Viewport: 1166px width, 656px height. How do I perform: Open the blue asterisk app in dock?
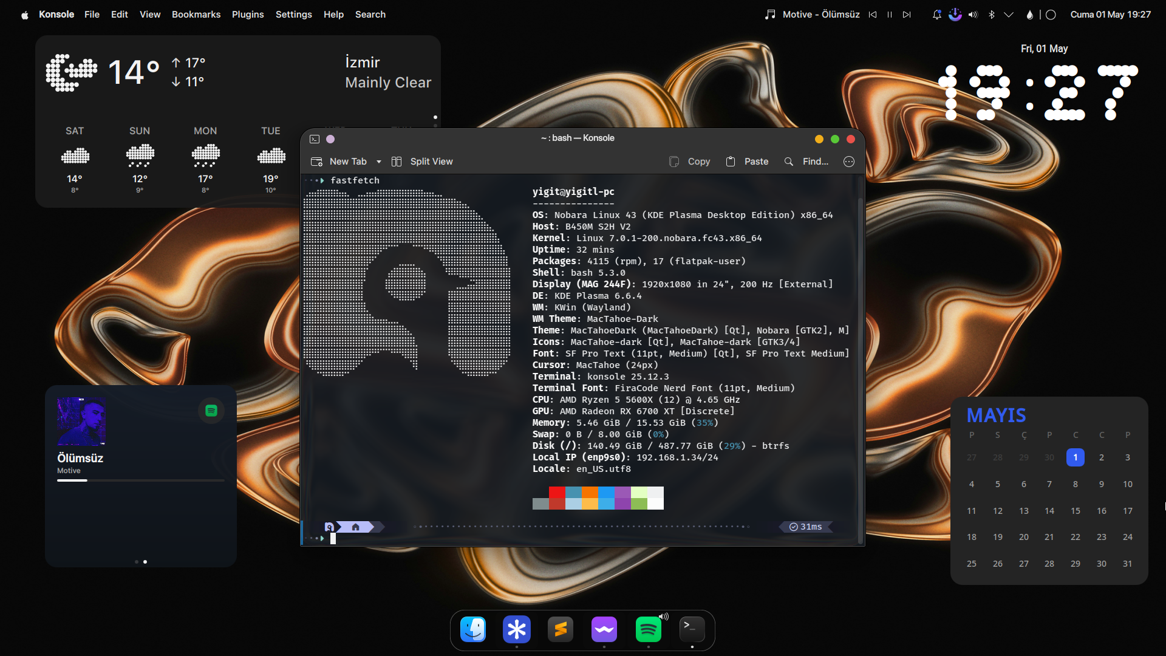pyautogui.click(x=517, y=629)
